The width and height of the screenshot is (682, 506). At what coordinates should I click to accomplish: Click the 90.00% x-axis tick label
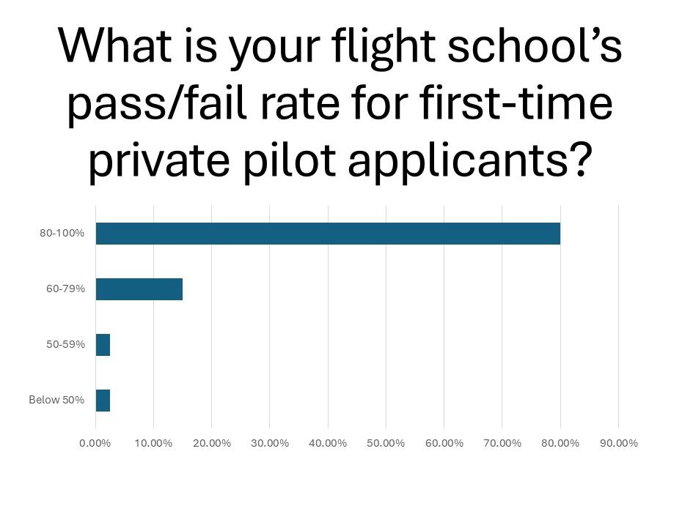point(618,443)
